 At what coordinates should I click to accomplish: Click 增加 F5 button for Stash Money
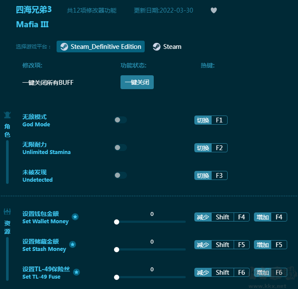[x=270, y=245]
